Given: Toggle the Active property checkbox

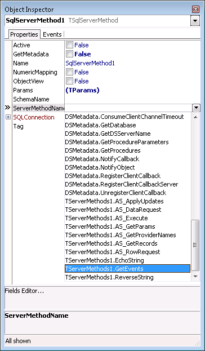Looking at the screenshot, I should pyautogui.click(x=70, y=45).
